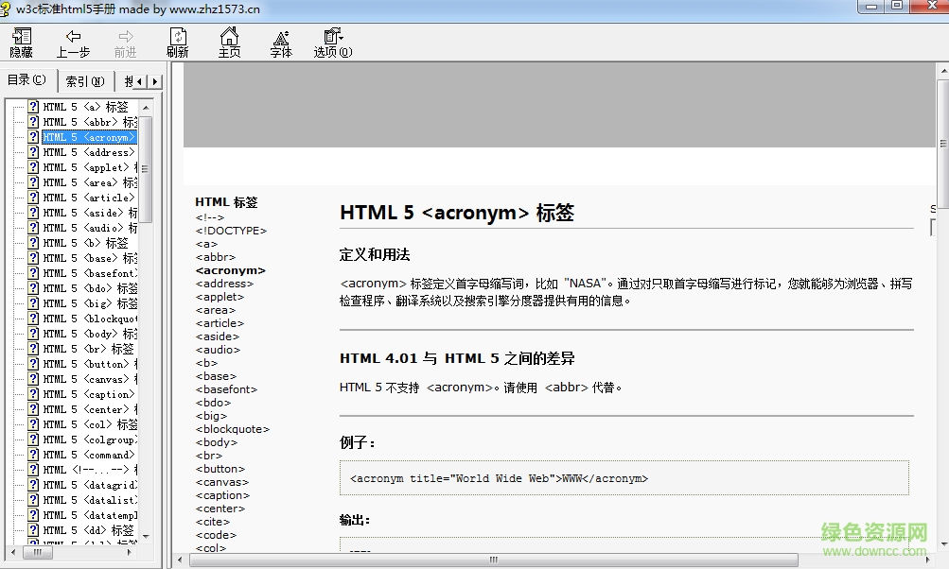949x569 pixels.
Task: Open the 选项 options toolbar icon
Action: (332, 42)
